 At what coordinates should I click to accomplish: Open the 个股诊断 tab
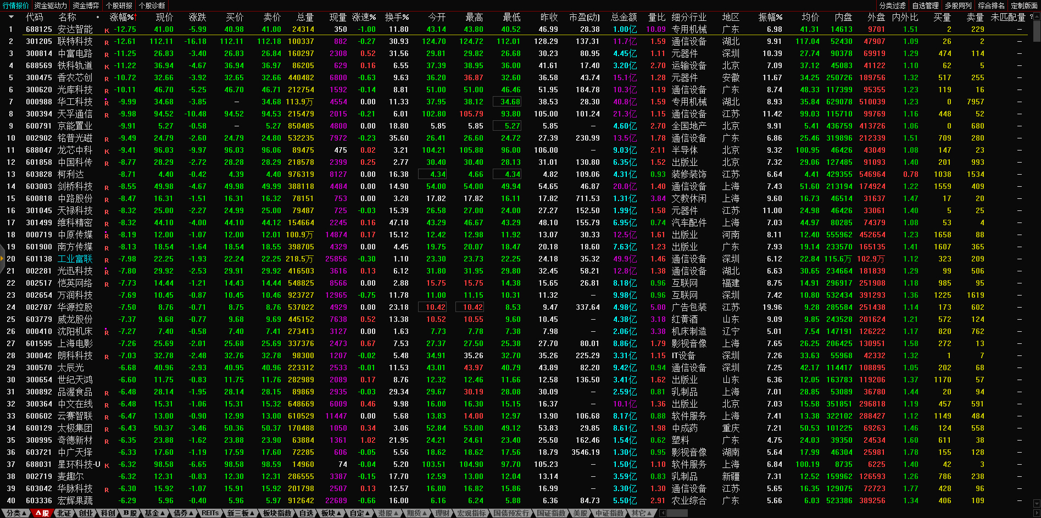pos(152,5)
